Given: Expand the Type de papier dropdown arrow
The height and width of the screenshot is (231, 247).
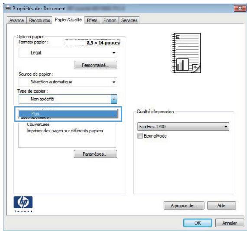Looking at the screenshot, I should (114, 99).
